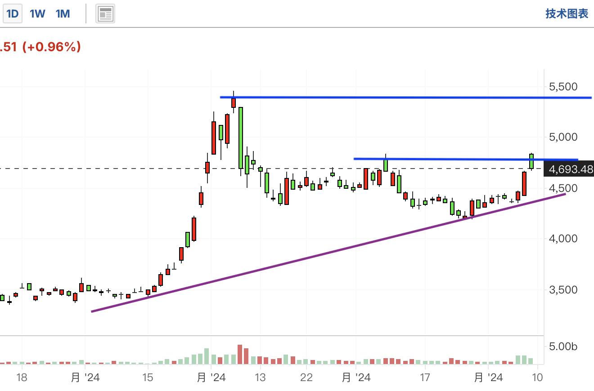Screen dimensions: 594x391
Task: Select the upper blue resistance line
Action: 405,97
